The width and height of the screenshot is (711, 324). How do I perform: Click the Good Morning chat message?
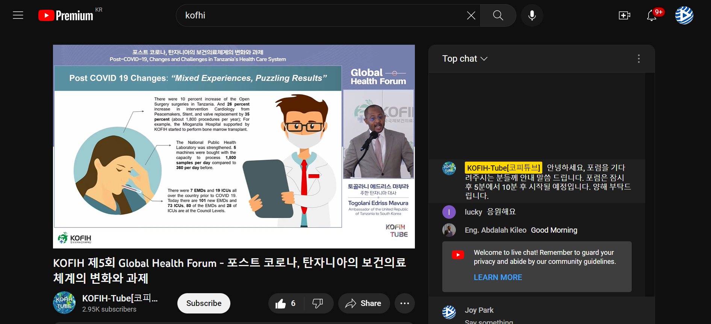[554, 230]
